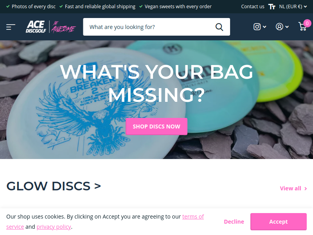Image resolution: width=313 pixels, height=235 pixels.
Task: Open the Instagram social icon
Action: point(257,27)
